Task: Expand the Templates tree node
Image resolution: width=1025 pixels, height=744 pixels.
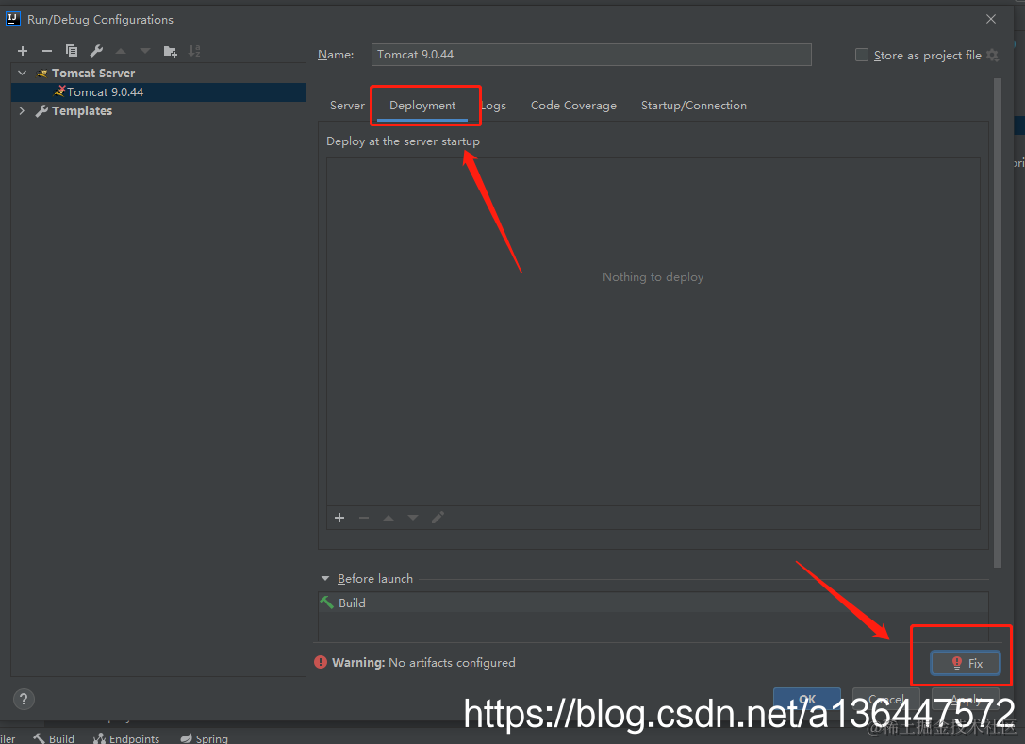Action: click(23, 110)
